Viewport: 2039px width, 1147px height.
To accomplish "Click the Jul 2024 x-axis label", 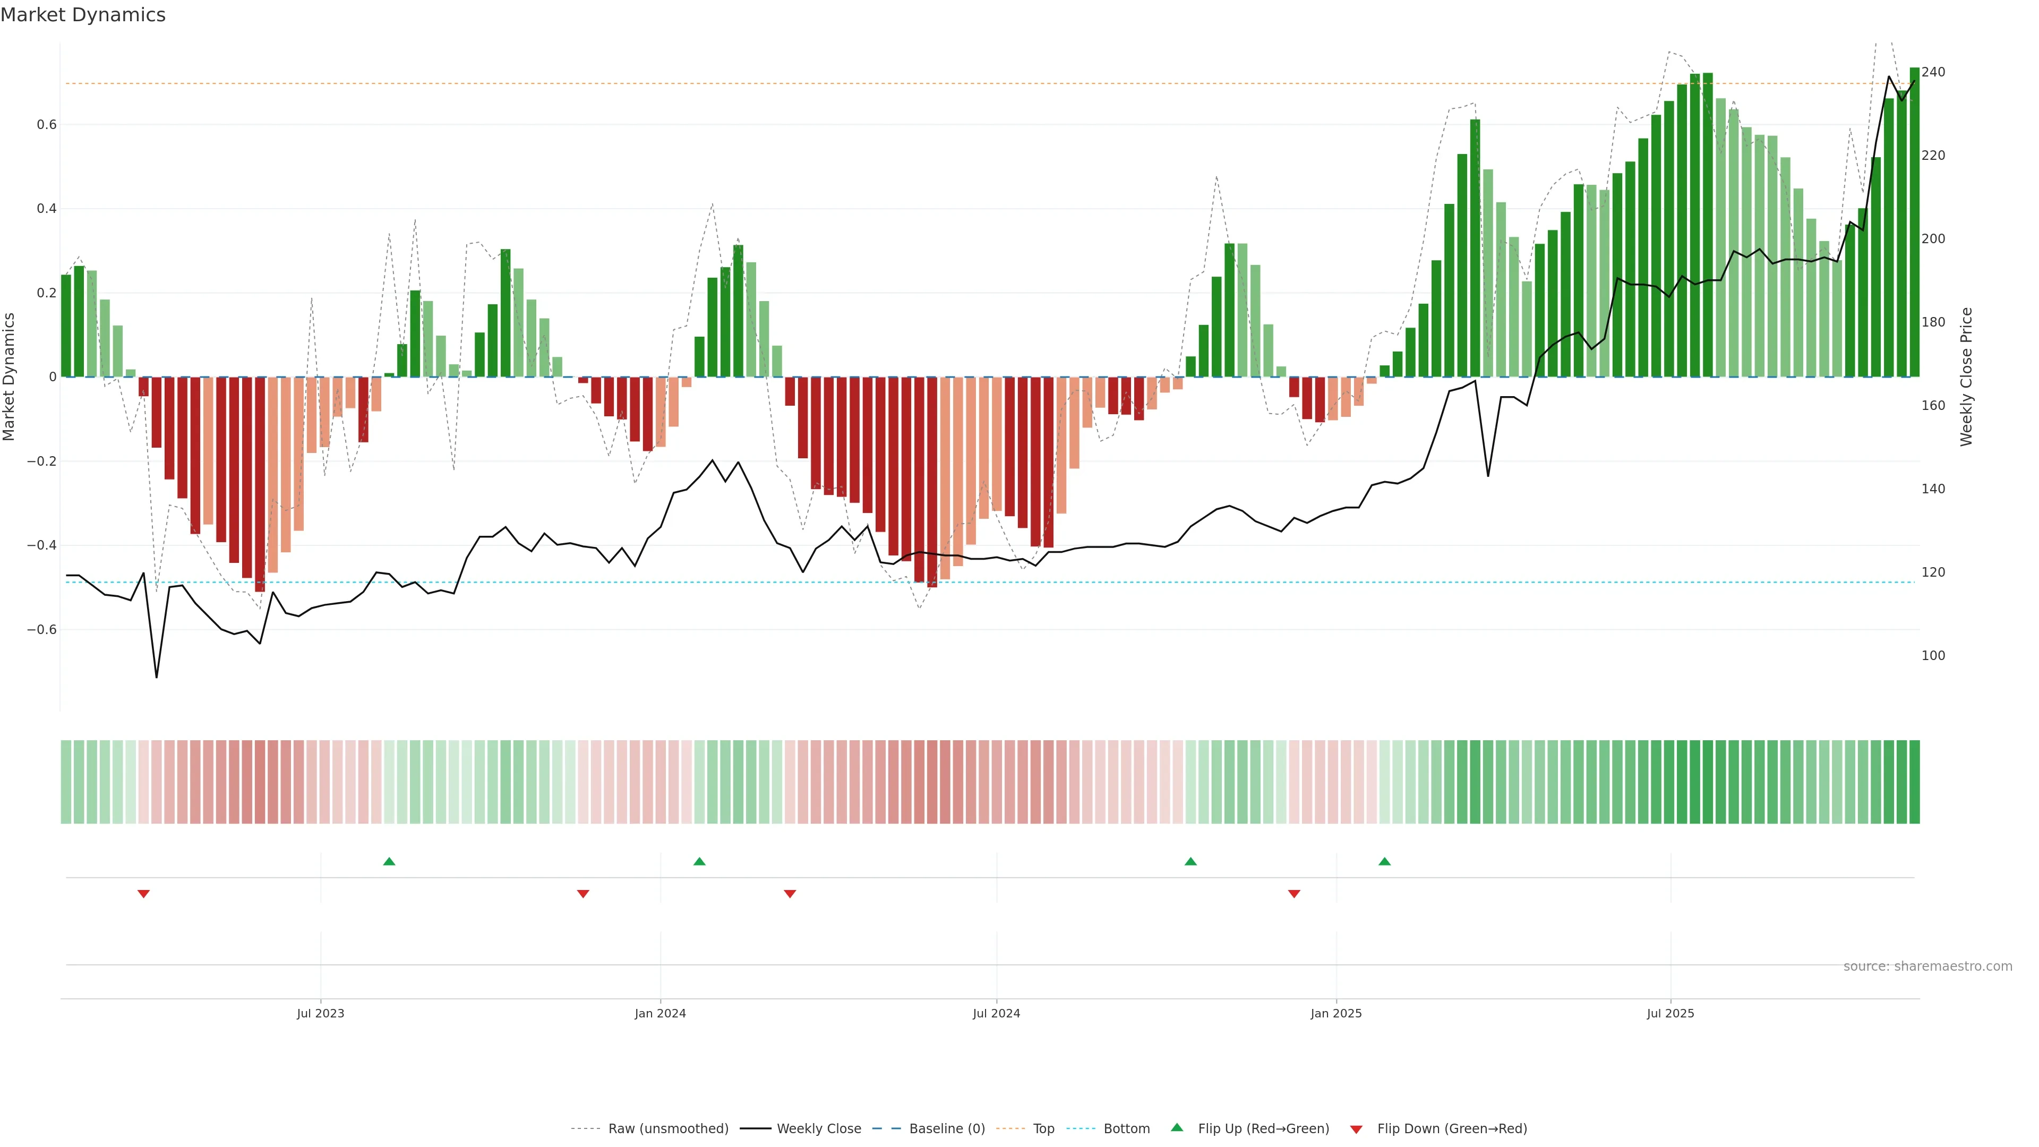I will [x=996, y=1013].
